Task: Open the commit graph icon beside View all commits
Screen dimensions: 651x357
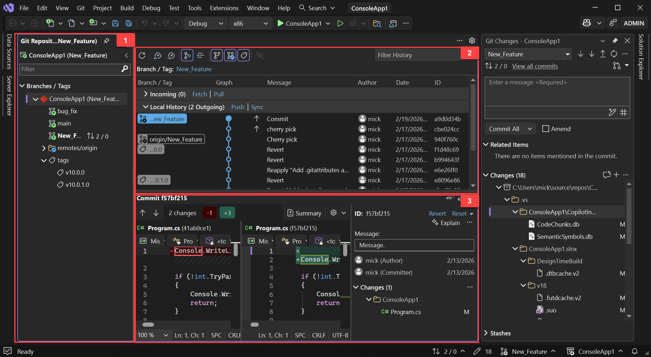Action: [617, 66]
